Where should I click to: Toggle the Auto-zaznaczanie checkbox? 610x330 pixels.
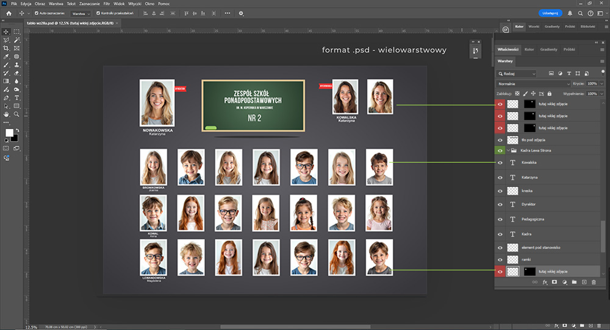(x=37, y=13)
